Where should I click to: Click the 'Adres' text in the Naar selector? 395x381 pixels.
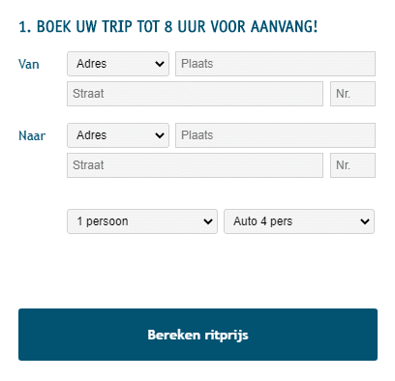click(92, 135)
